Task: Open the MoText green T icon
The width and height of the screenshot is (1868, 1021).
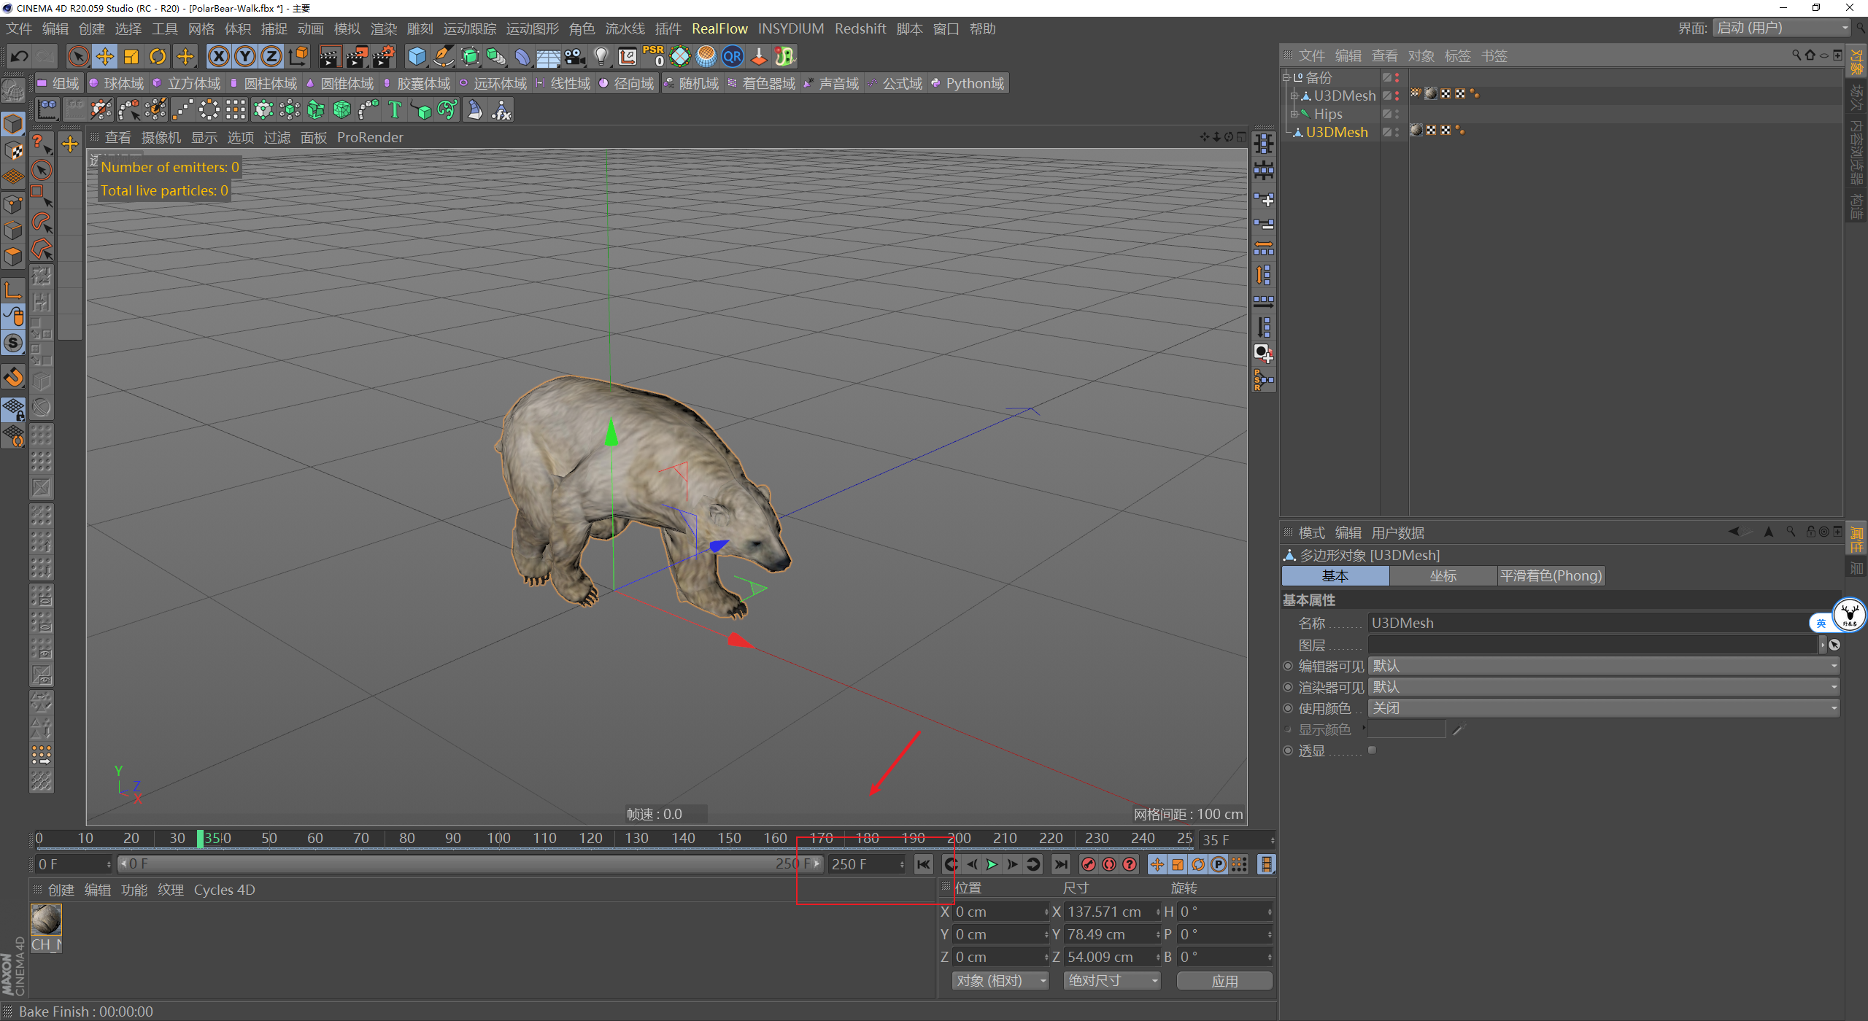Action: (x=395, y=110)
